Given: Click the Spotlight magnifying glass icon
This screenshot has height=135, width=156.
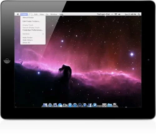Looking at the screenshot, I should [x=139, y=14].
